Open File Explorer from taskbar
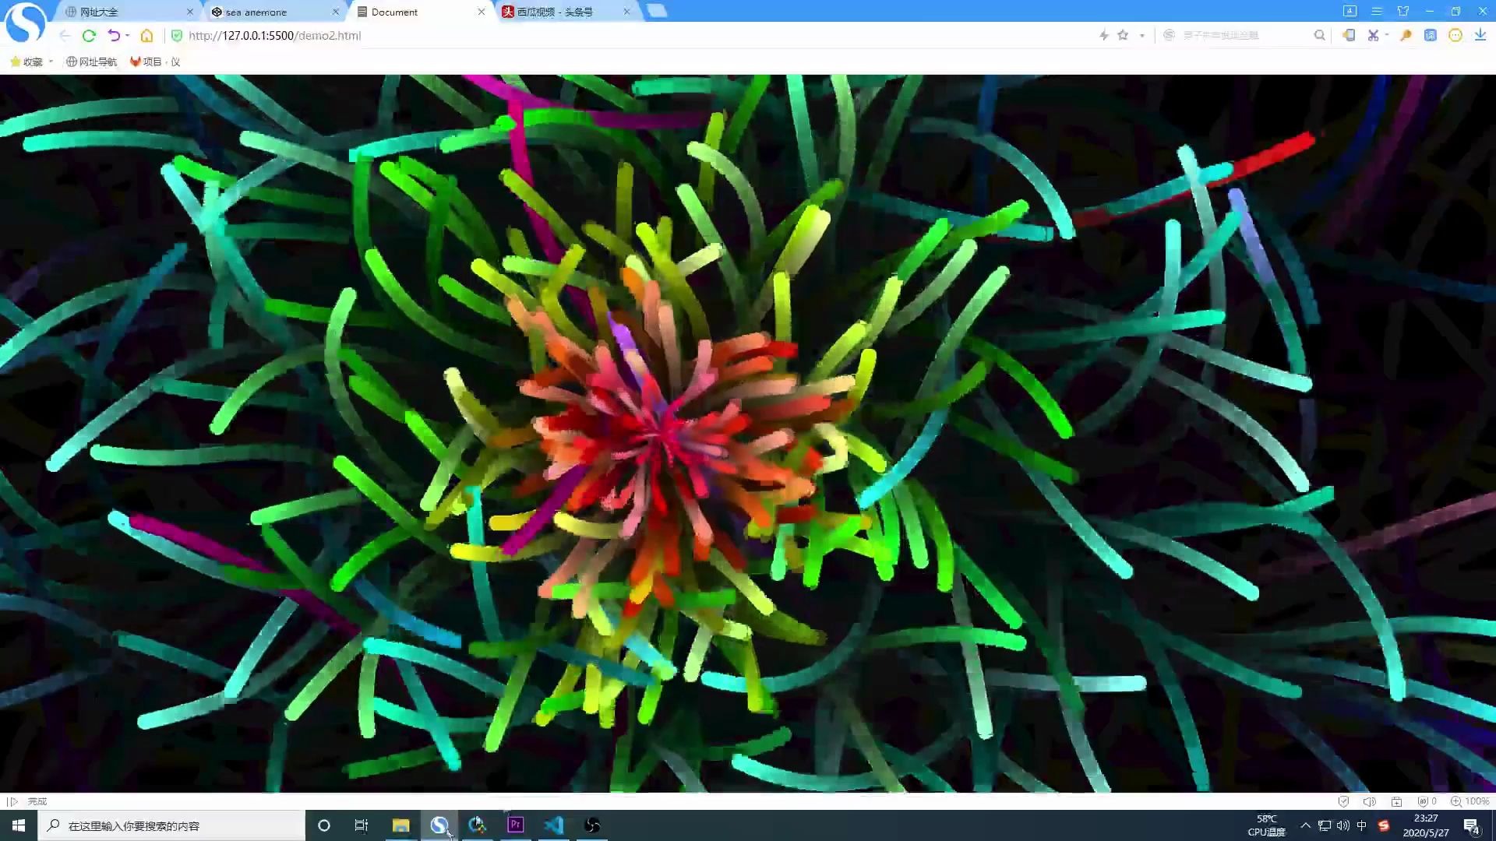Image resolution: width=1496 pixels, height=841 pixels. click(x=400, y=825)
